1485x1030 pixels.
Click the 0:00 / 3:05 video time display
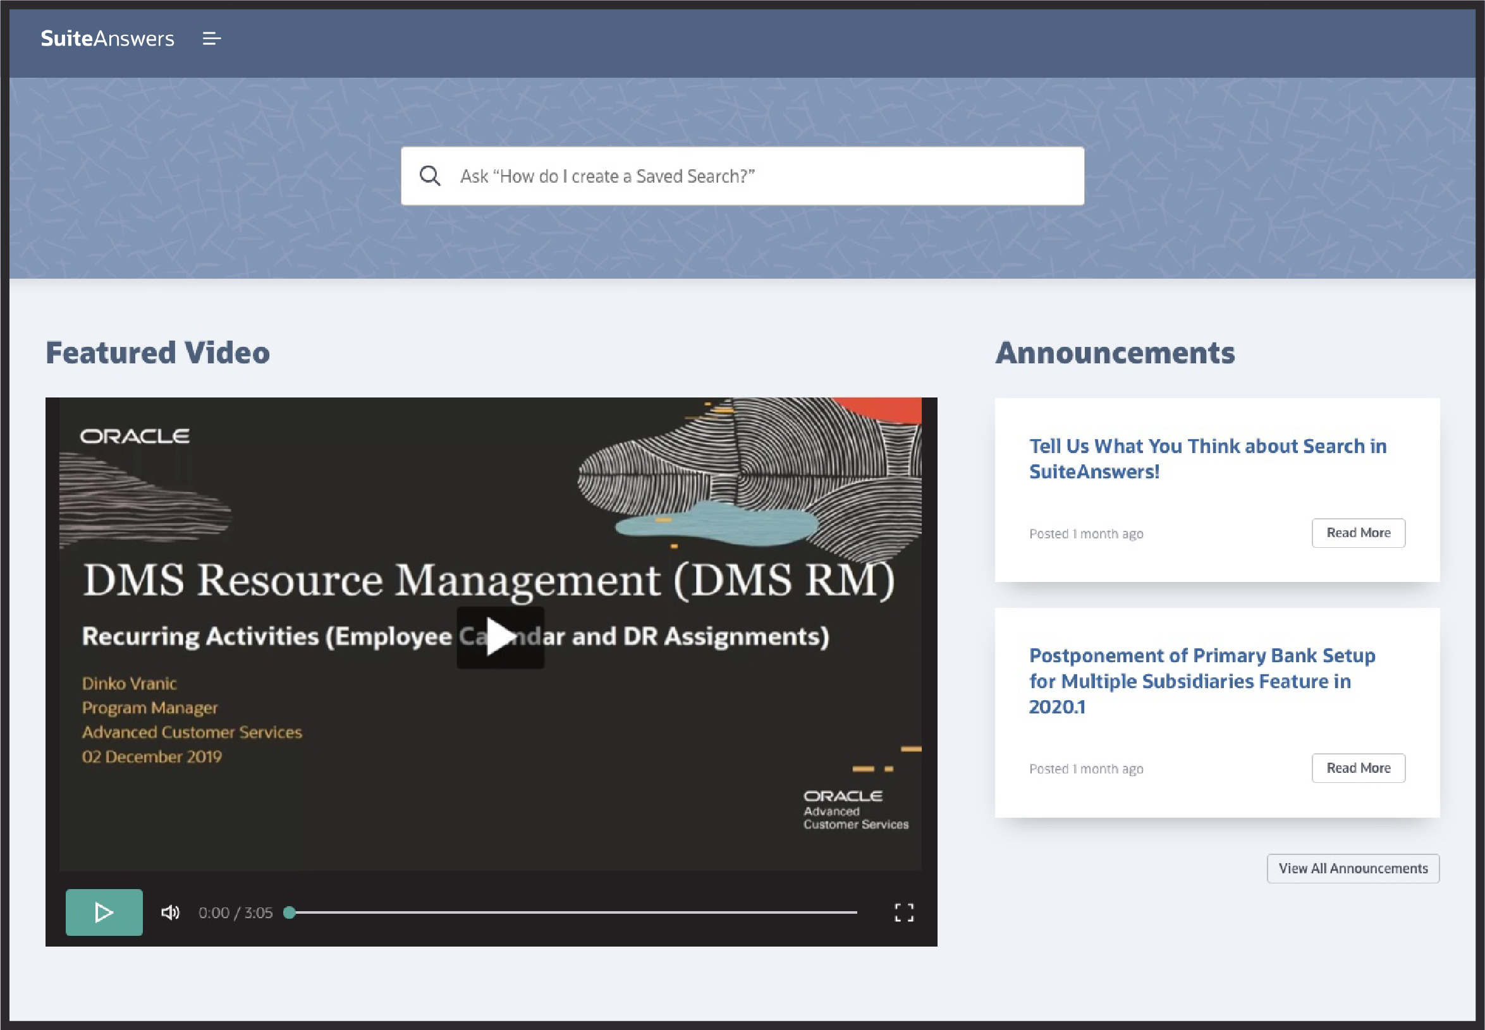coord(236,912)
